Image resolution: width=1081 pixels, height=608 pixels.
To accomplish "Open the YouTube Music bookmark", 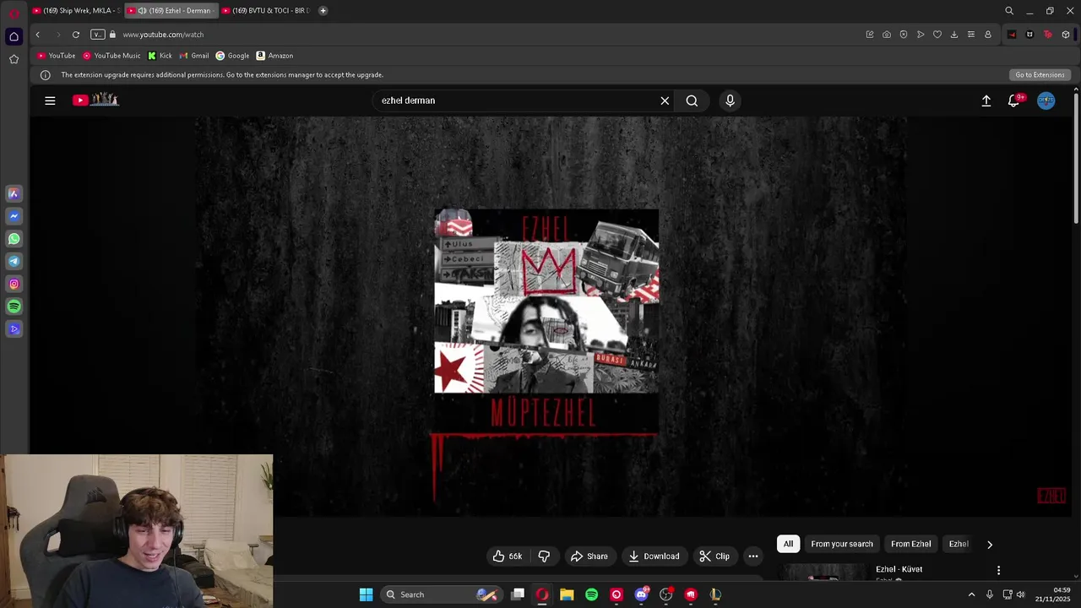I will (111, 56).
